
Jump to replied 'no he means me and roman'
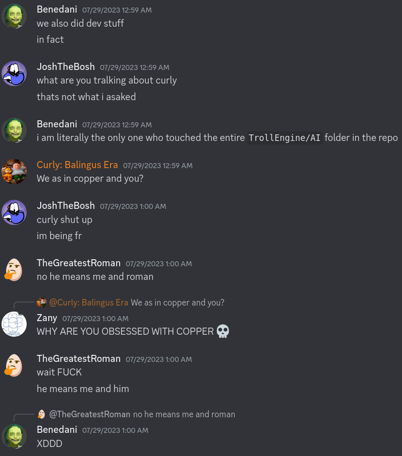[x=184, y=414]
